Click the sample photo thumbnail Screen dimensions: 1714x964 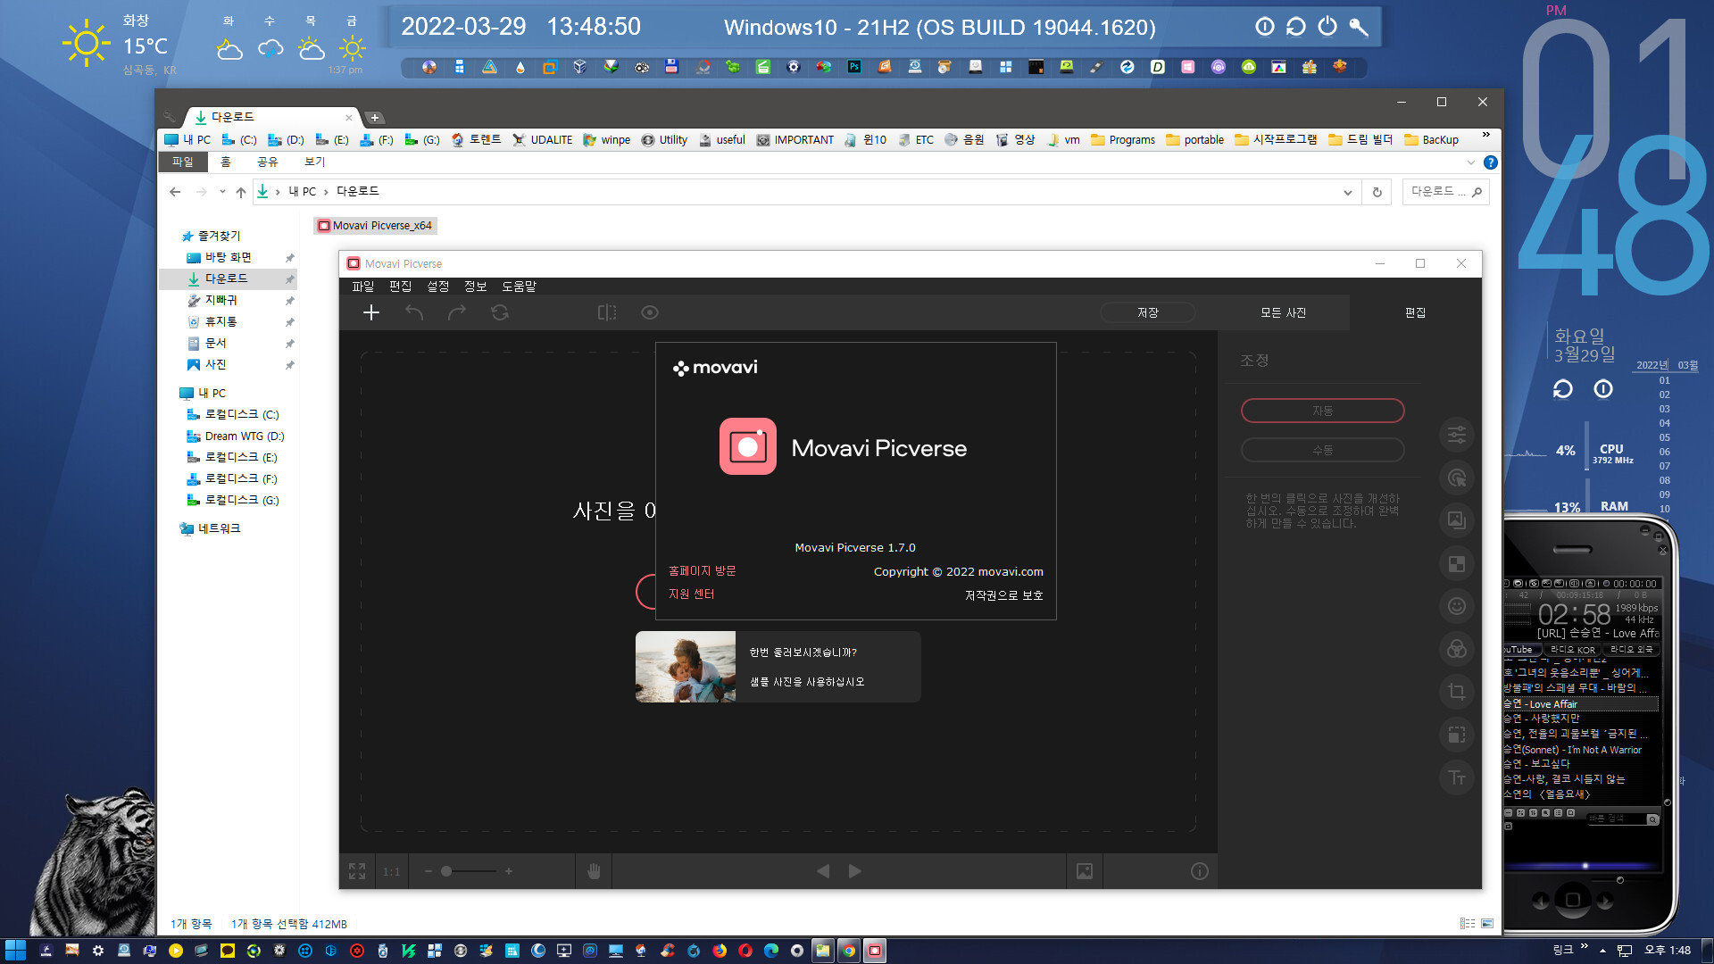[686, 667]
